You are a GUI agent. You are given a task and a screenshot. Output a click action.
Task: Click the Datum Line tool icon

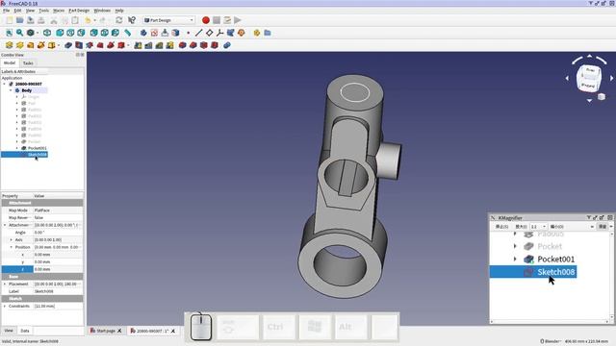(x=199, y=33)
